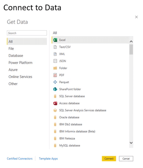Click the yellow Folder icon
The image size is (143, 168).
point(55,68)
